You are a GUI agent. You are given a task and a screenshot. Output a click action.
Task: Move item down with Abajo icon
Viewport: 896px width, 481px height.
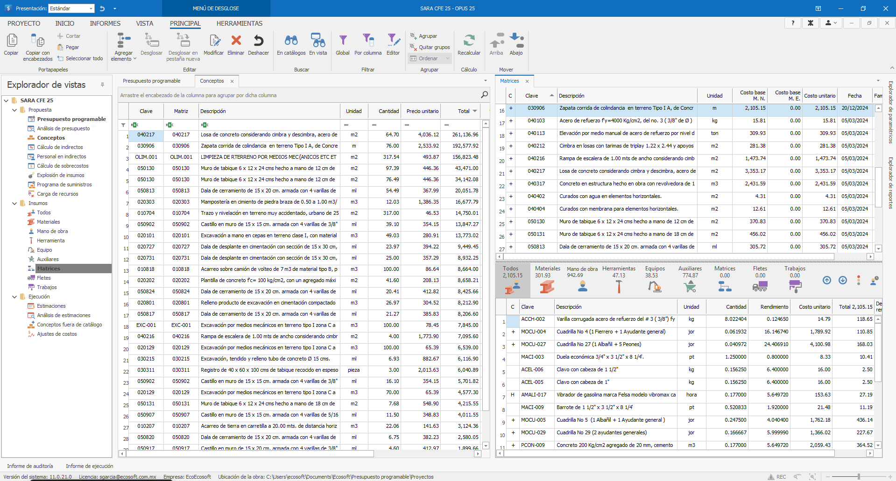pyautogui.click(x=516, y=41)
